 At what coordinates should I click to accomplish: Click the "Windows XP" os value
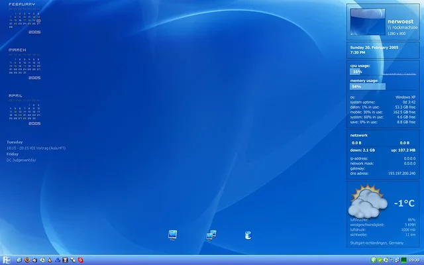pos(405,97)
